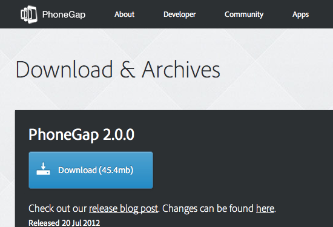This screenshot has height=227, width=333.
Task: Click the PhoneGap brand name text
Action: [64, 15]
